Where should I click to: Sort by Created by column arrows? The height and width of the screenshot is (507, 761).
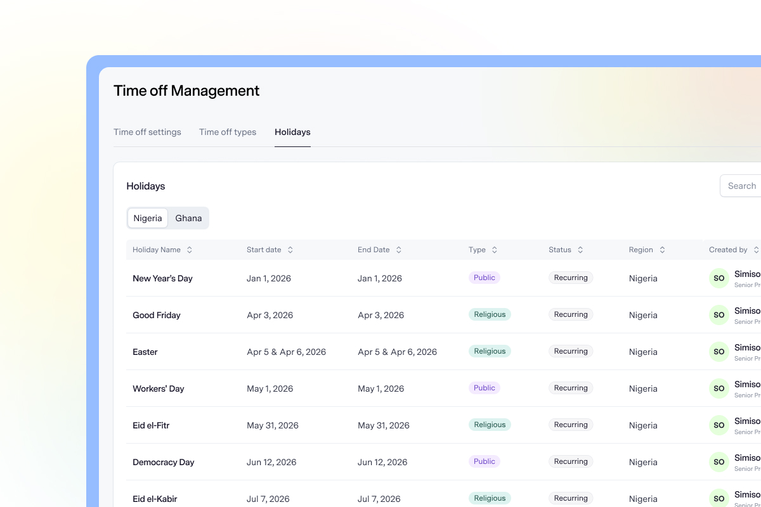(x=756, y=250)
